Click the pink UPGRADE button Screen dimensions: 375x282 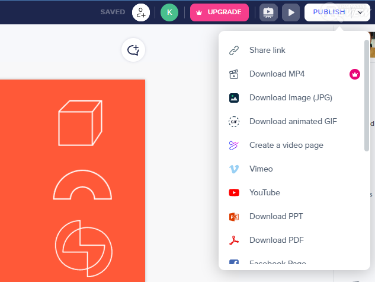[219, 12]
